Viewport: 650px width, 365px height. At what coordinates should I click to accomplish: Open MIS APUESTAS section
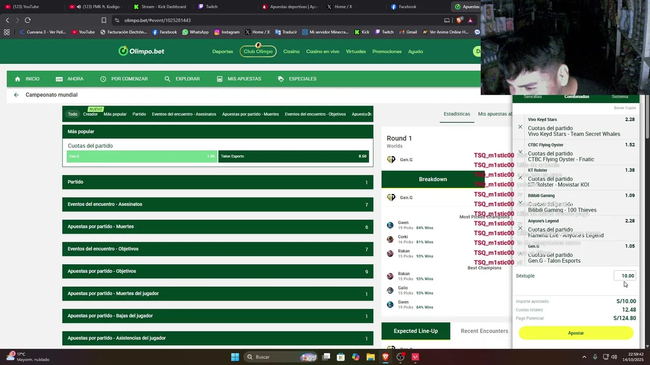239,79
